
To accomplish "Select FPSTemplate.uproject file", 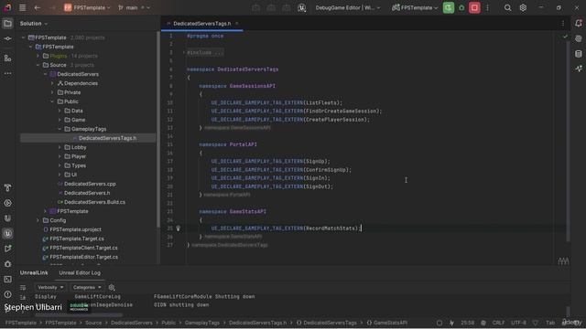I will tap(75, 229).
